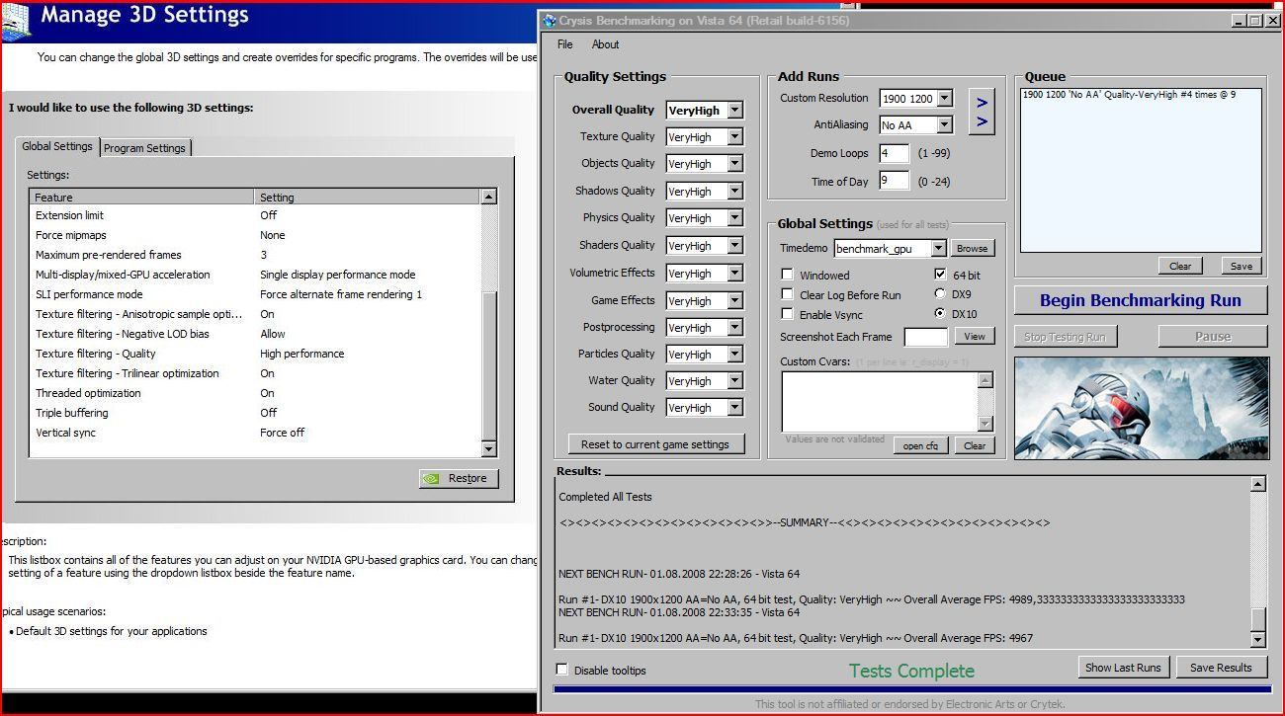Select the Maximum pre-rendered frames row
1285x716 pixels.
point(255,255)
